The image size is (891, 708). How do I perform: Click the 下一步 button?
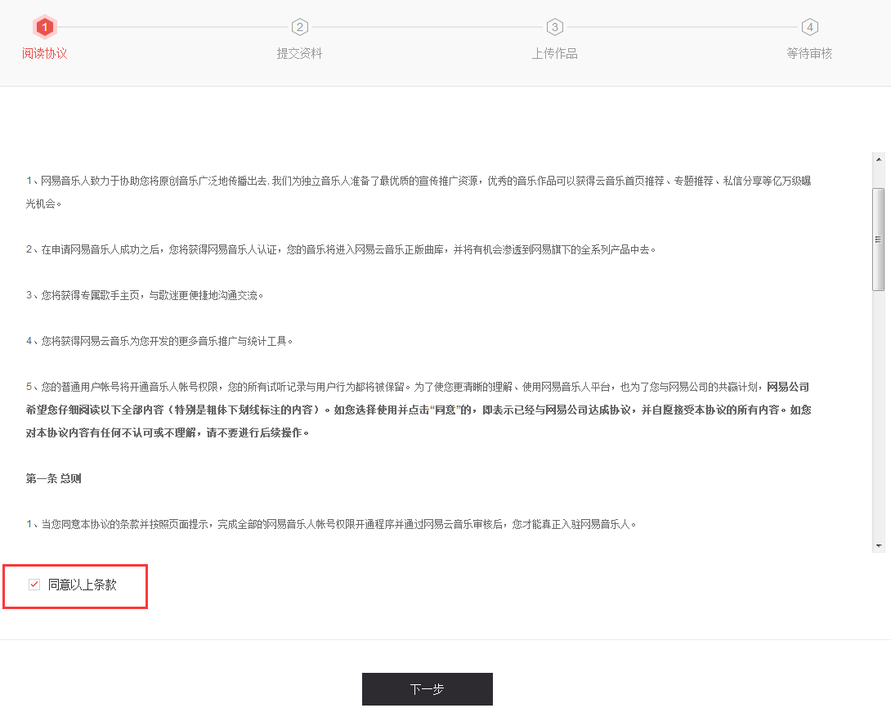pos(428,689)
